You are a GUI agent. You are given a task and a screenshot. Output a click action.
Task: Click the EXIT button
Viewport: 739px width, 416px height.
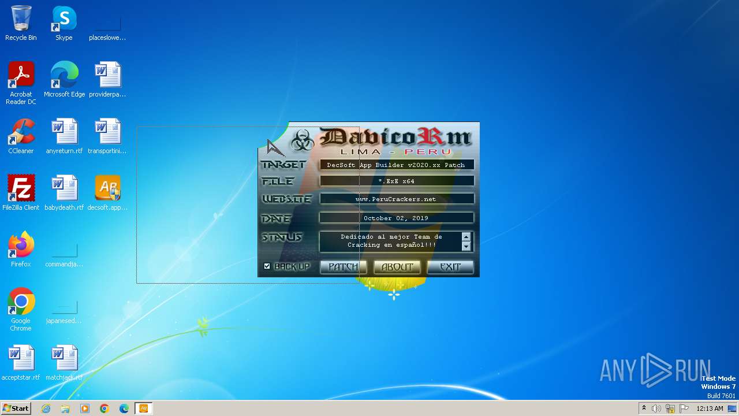point(450,266)
